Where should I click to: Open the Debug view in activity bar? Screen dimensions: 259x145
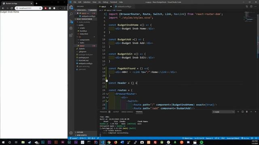71,28
